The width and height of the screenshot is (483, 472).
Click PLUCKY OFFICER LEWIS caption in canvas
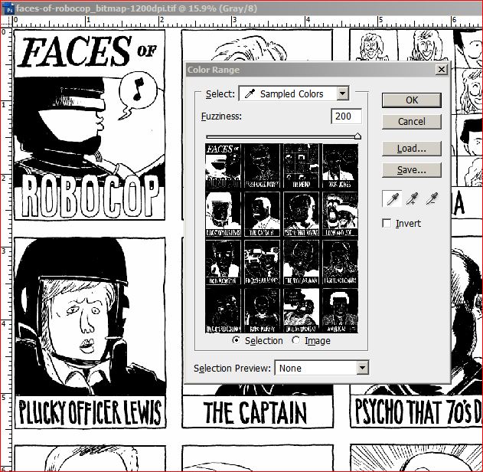[90, 412]
